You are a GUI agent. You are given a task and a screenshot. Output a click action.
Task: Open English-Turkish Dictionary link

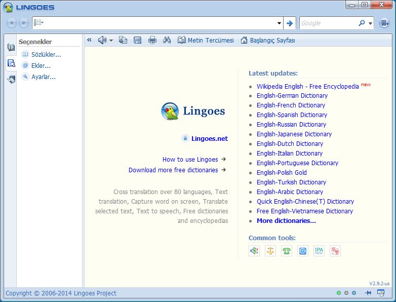point(292,182)
